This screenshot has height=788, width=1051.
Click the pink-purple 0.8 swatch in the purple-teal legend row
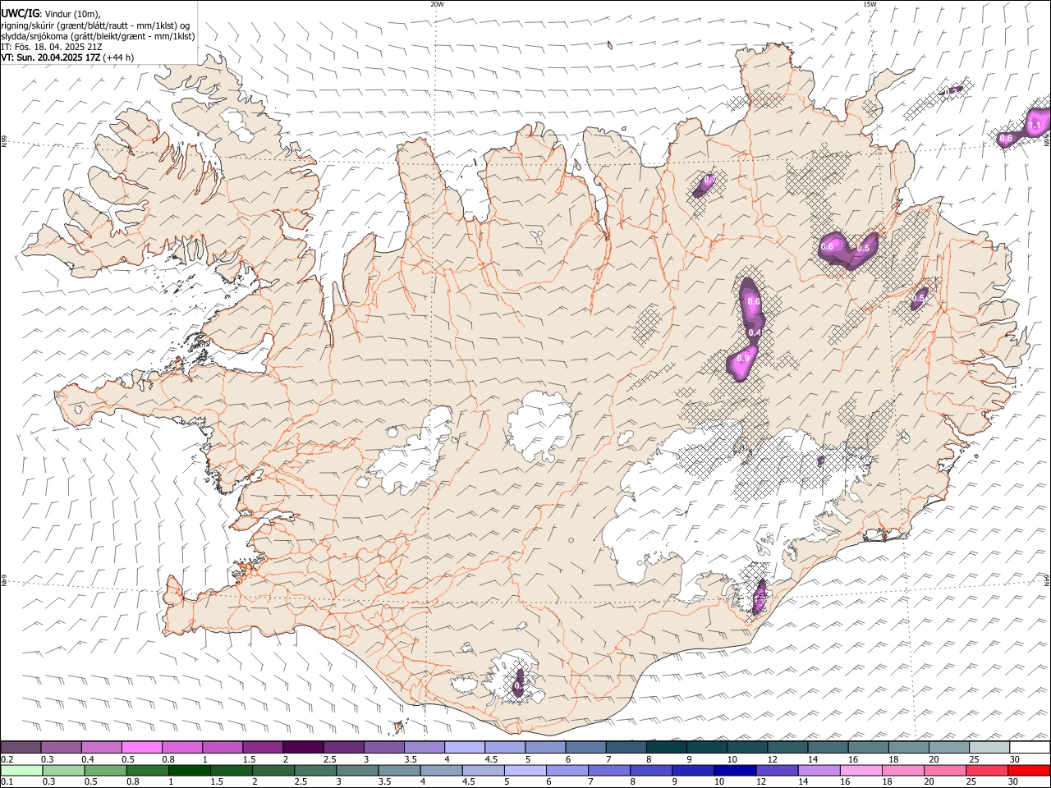pos(182,748)
